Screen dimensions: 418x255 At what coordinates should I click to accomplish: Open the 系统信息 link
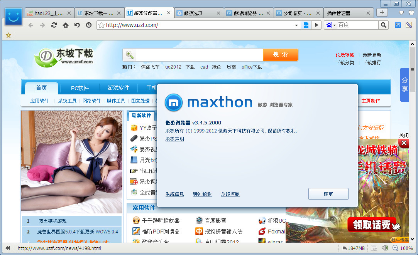tap(174, 194)
